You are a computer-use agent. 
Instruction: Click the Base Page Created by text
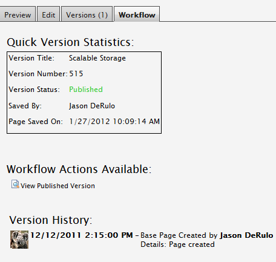click(x=179, y=235)
